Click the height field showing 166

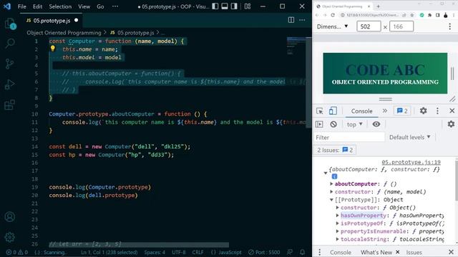401,26
